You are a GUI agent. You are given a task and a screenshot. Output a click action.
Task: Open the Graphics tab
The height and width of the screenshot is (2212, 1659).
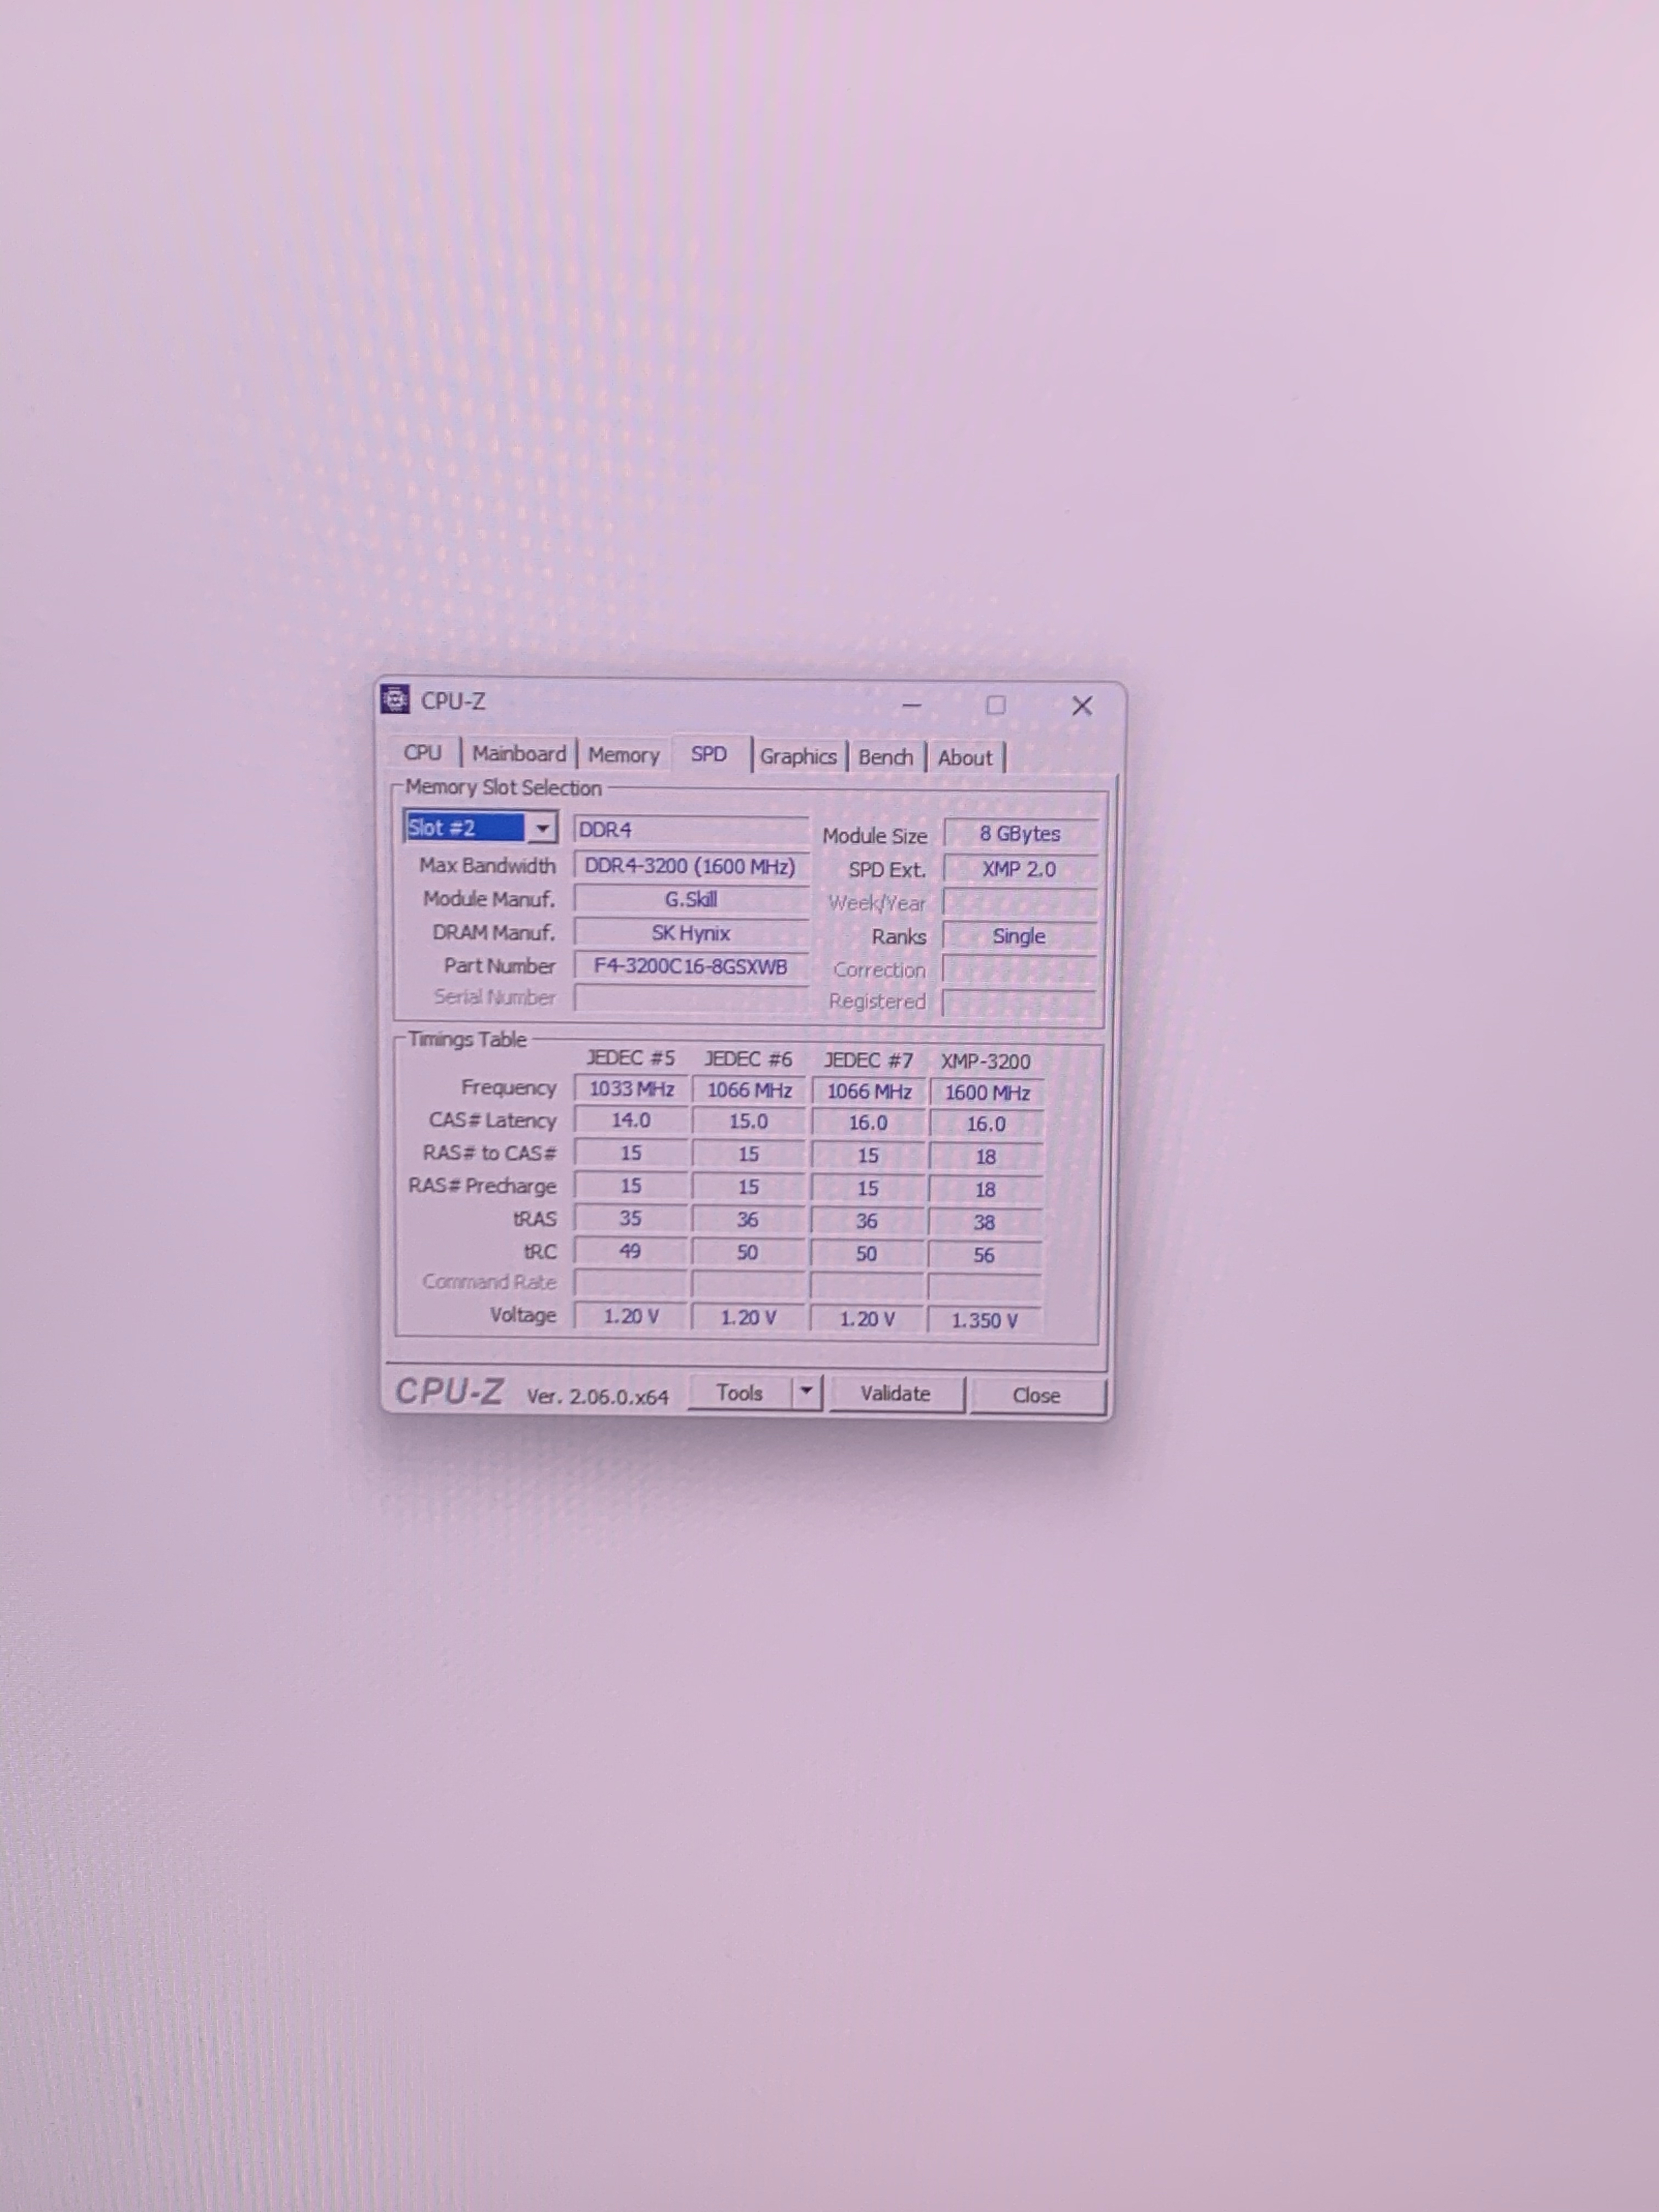797,756
